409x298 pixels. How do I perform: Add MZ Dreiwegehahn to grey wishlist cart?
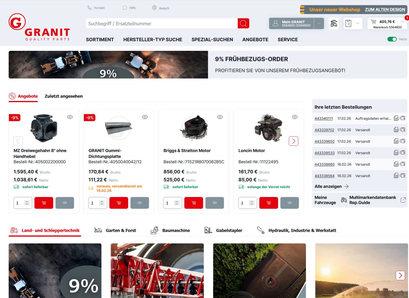point(65,203)
